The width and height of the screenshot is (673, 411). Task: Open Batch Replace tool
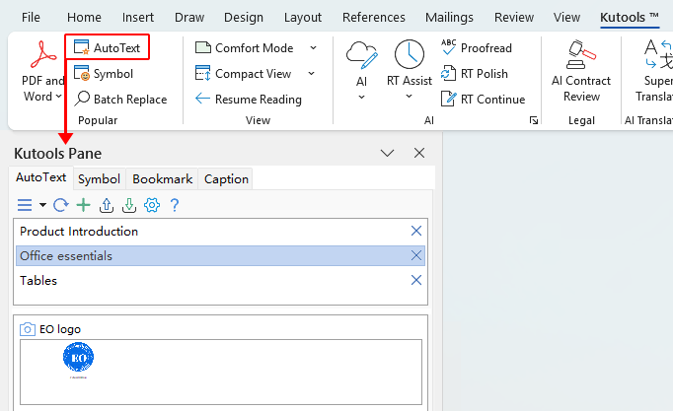pos(120,99)
